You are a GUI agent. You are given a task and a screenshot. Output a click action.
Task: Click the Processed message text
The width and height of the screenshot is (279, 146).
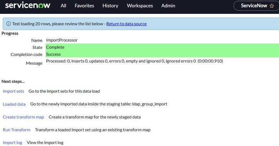pos(134,61)
